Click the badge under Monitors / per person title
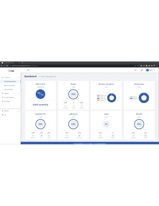The height and width of the screenshot is (206, 159). pyautogui.click(x=106, y=87)
